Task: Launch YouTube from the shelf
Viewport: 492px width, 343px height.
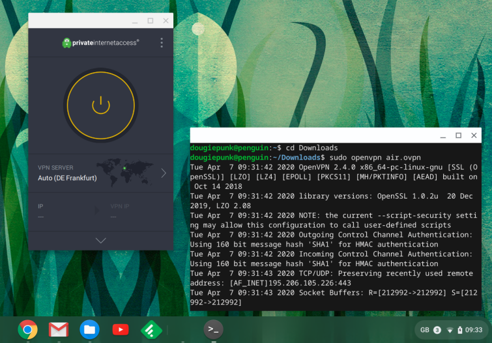Action: (121, 329)
